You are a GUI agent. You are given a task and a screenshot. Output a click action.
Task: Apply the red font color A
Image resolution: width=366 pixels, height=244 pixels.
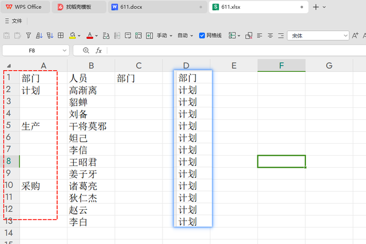click(90, 35)
